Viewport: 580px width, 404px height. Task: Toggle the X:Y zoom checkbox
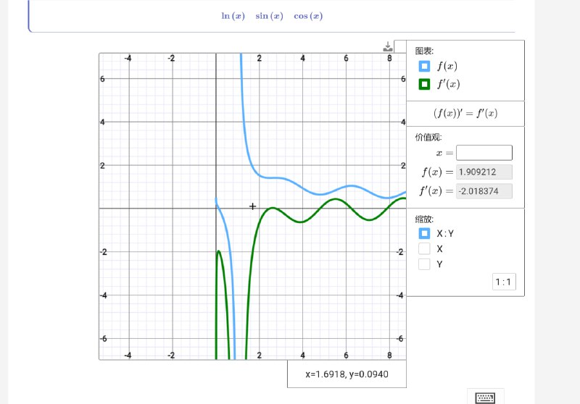click(424, 233)
